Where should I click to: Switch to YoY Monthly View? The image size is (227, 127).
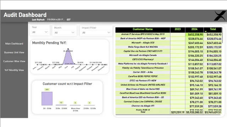tap(14, 70)
